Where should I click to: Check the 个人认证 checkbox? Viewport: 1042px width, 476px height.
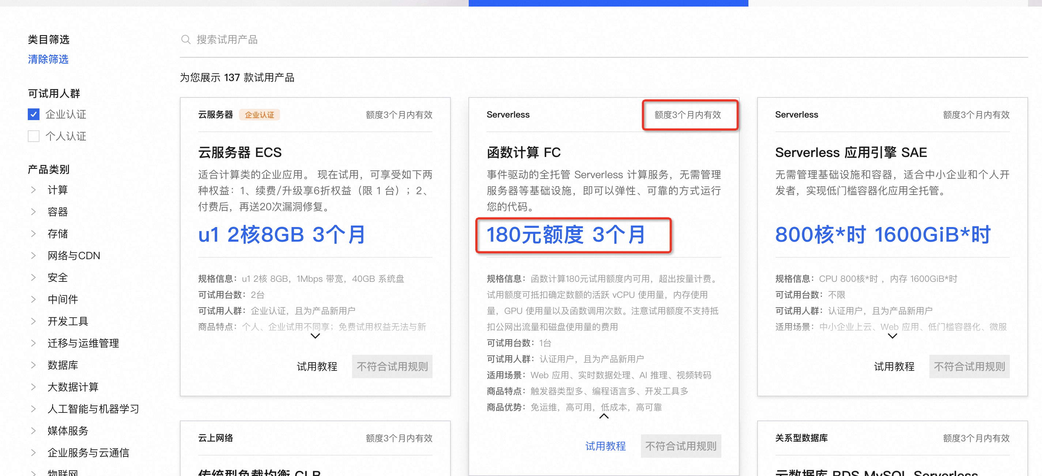pos(34,137)
